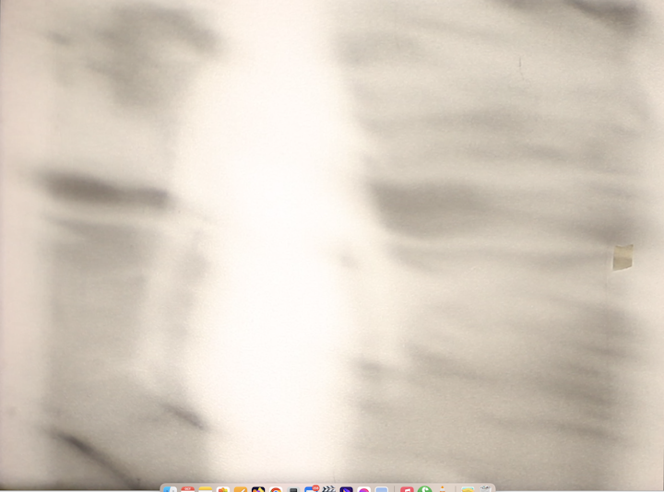The height and width of the screenshot is (492, 664).
Task: Open Finder from the Dock
Action: point(170,489)
